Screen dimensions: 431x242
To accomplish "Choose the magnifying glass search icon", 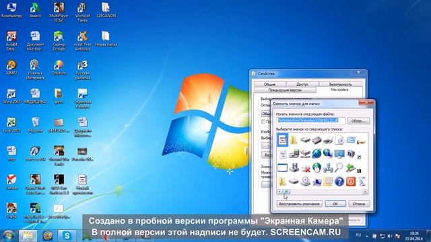I will pyautogui.click(x=339, y=167).
